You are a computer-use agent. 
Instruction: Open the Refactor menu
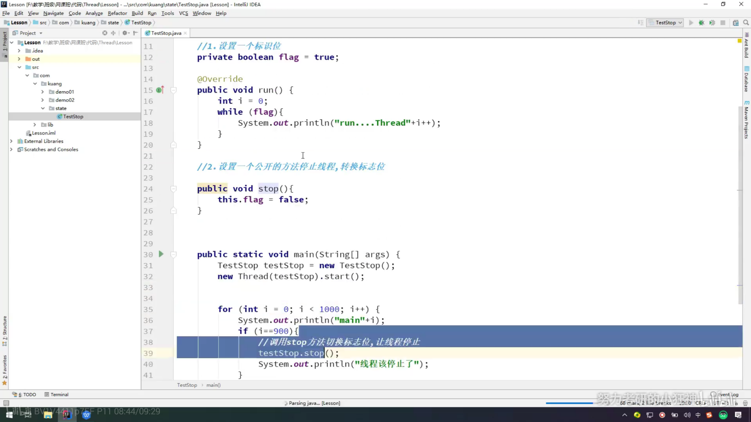tap(117, 13)
